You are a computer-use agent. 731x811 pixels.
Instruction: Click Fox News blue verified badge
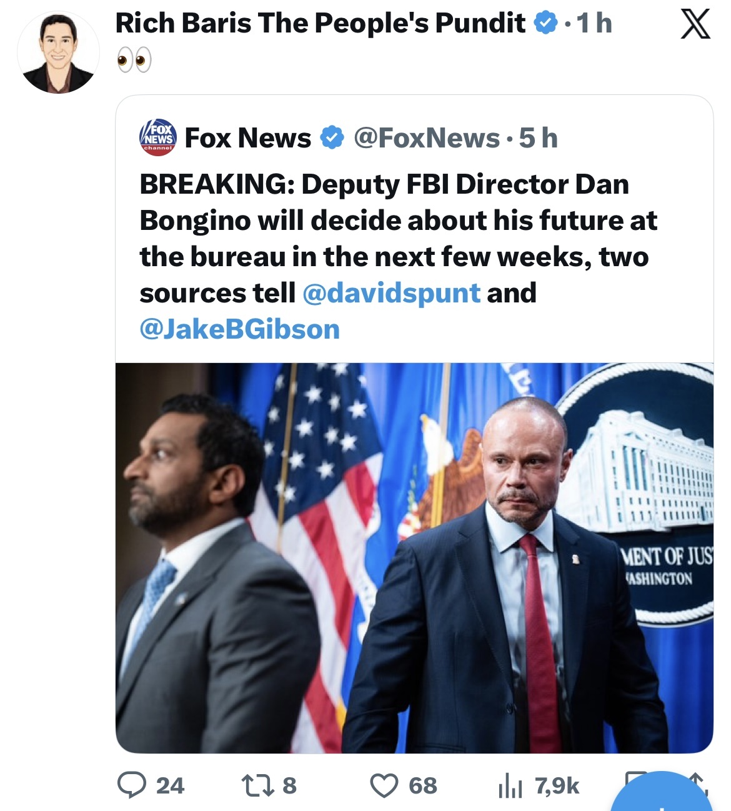pyautogui.click(x=332, y=137)
